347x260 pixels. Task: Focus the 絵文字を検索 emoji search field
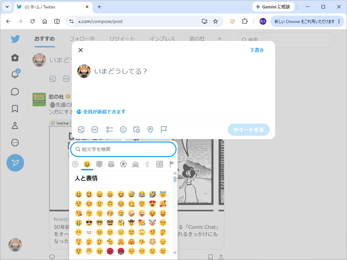click(123, 149)
